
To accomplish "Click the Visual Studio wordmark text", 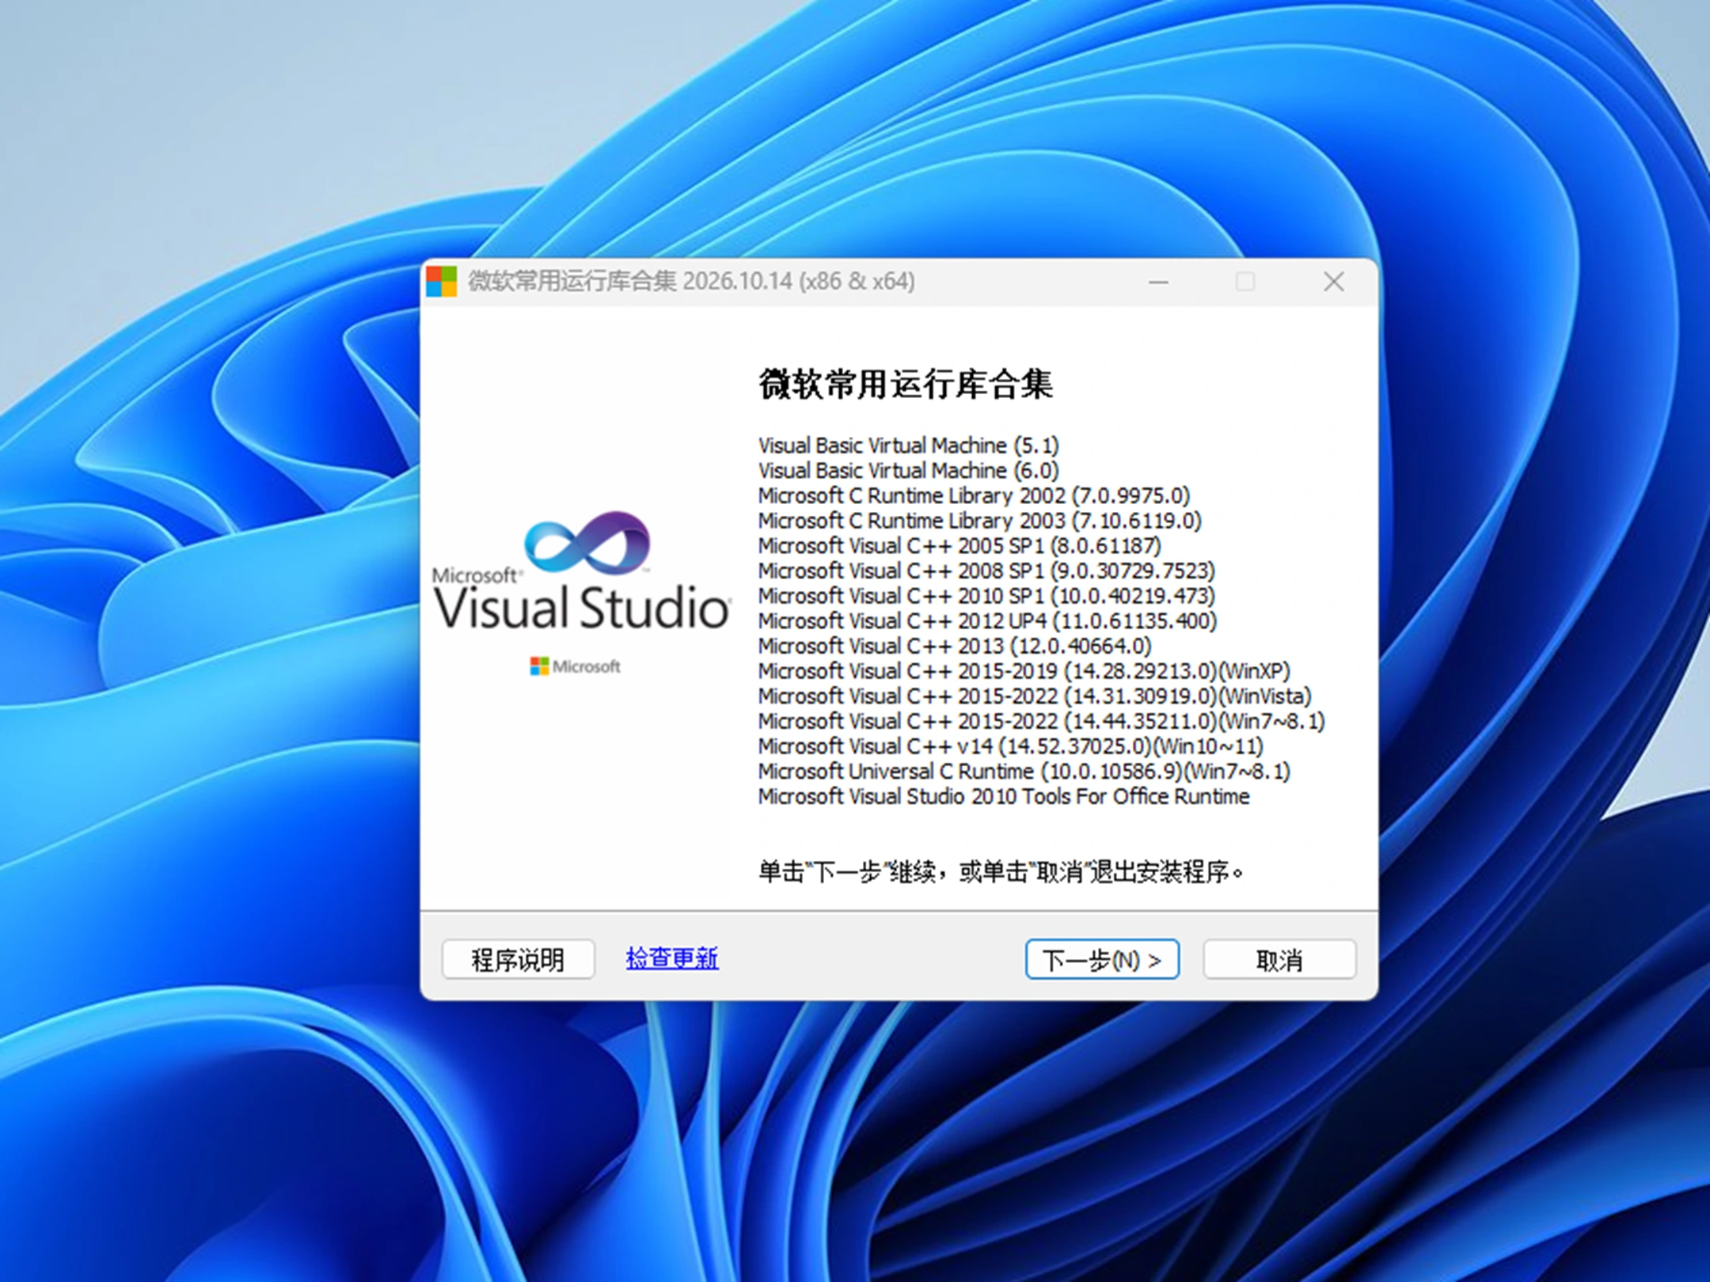I will tap(582, 608).
